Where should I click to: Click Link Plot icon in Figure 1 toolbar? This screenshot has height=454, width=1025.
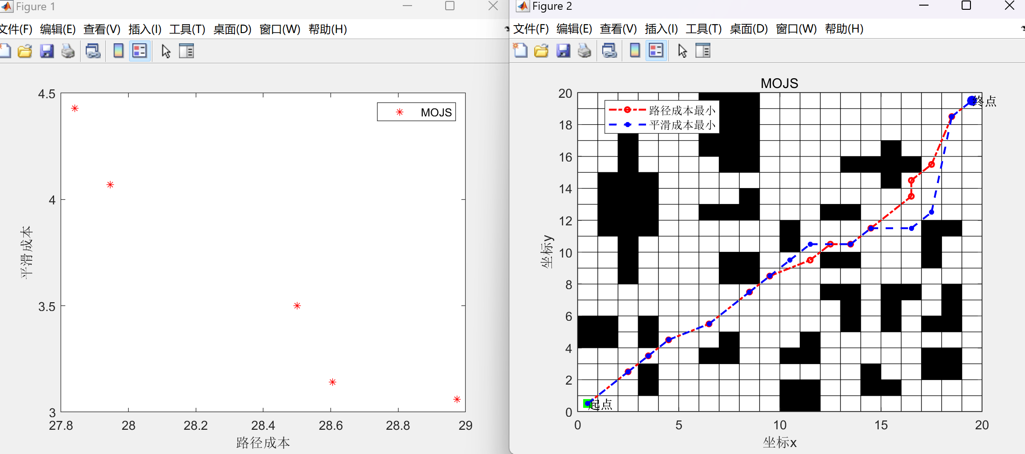click(x=93, y=51)
